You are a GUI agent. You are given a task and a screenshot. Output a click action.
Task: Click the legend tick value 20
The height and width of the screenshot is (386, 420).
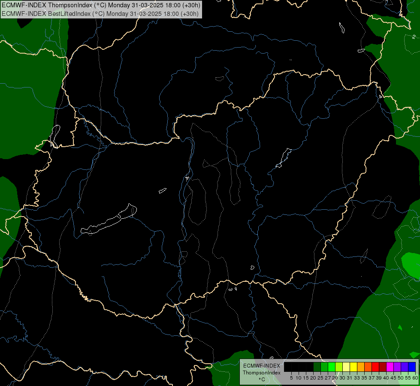click(x=313, y=378)
